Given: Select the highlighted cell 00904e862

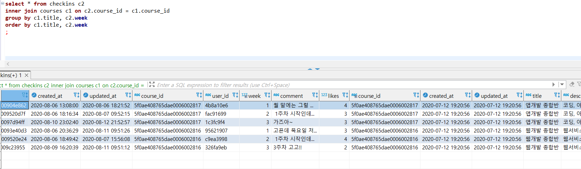Looking at the screenshot, I should click(x=14, y=105).
